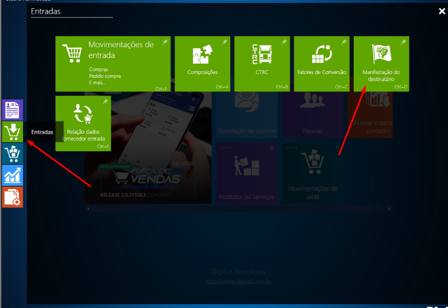Open the CTRC truck tile
Image resolution: width=448 pixels, height=308 pixels.
[262, 64]
